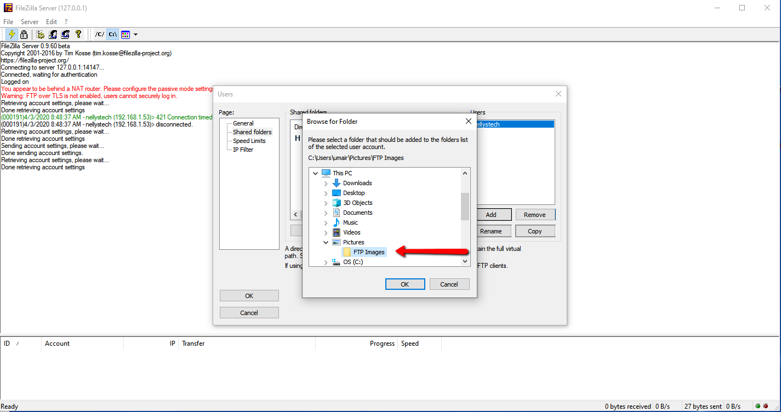Open the Groups editor toolbar icon
The height and width of the screenshot is (412, 781).
coord(66,34)
